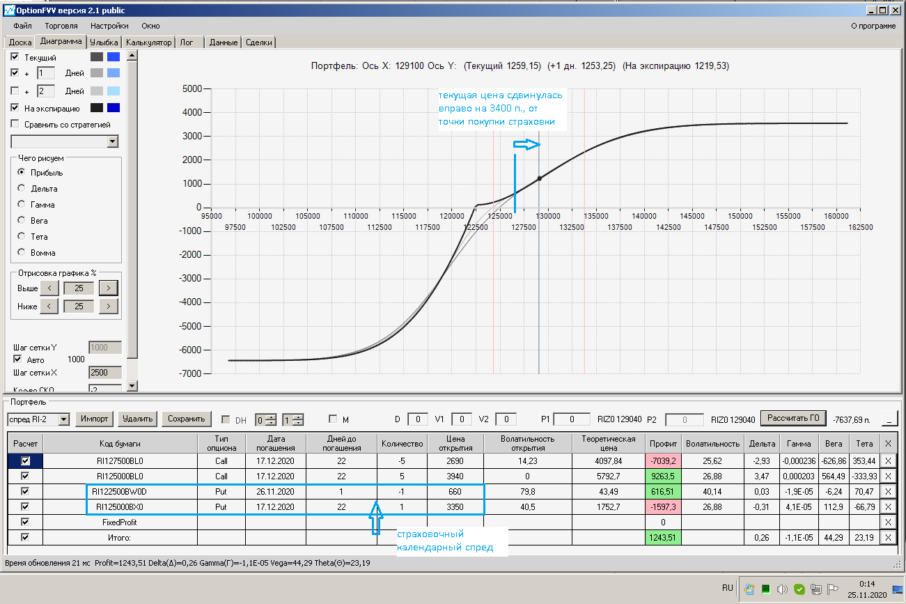906x604 pixels.
Task: Remove the RI122500BW0D row with its X
Action: [x=887, y=491]
